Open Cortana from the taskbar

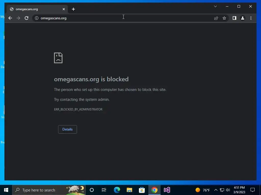[92, 190]
